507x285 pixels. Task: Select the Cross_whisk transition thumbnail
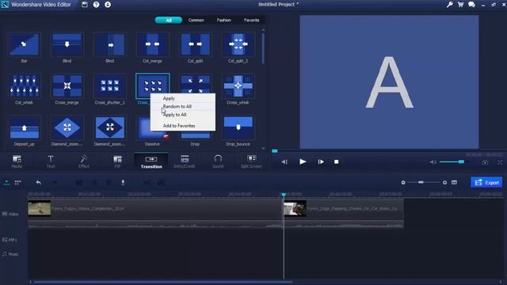[x=238, y=86]
